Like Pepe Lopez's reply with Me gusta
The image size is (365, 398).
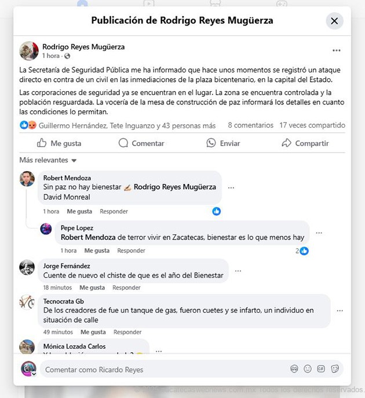click(97, 251)
